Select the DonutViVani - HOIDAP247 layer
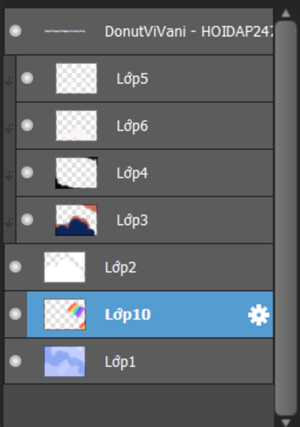The image size is (300, 427). [139, 31]
